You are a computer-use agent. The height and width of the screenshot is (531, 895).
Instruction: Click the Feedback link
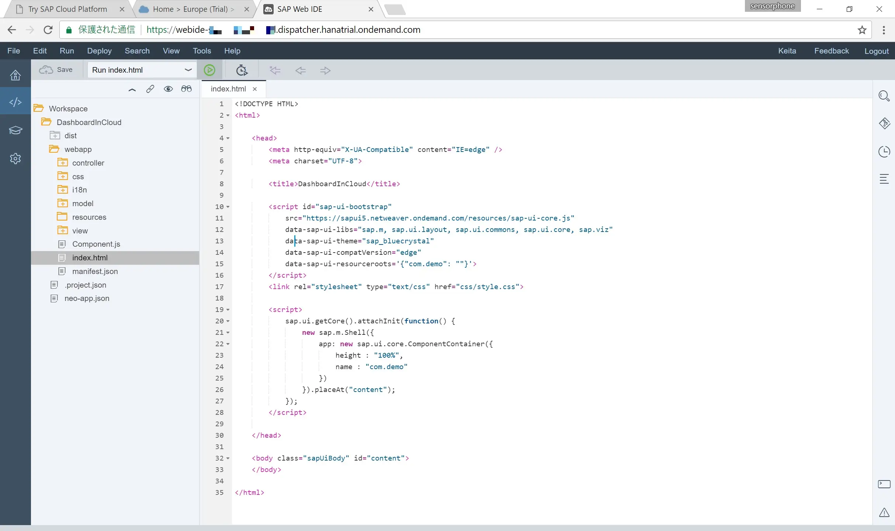[x=831, y=51]
